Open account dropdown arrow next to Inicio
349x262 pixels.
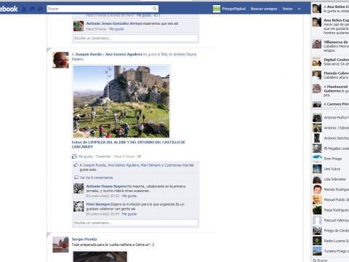[x=299, y=9]
